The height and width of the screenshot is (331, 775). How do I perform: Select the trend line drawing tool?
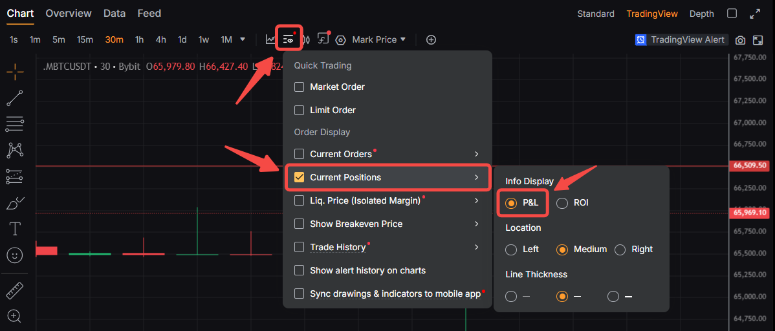point(15,98)
